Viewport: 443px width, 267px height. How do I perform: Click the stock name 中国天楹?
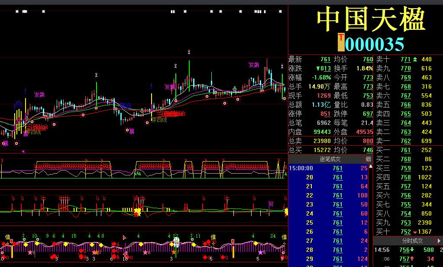point(371,19)
